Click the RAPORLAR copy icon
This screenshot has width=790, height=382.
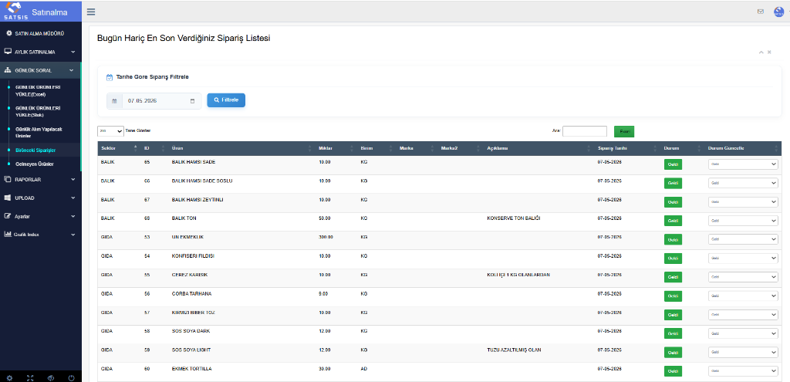[8, 179]
